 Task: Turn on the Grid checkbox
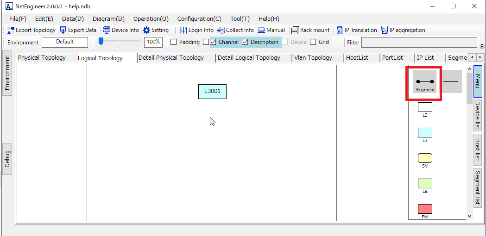[313, 42]
